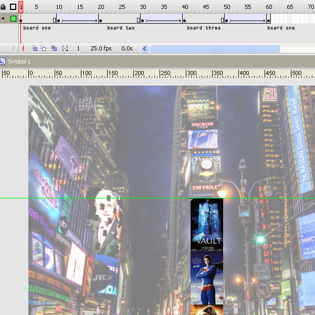Click the end-of-span marker before frame 10
The width and height of the screenshot is (315, 315).
(54, 20)
